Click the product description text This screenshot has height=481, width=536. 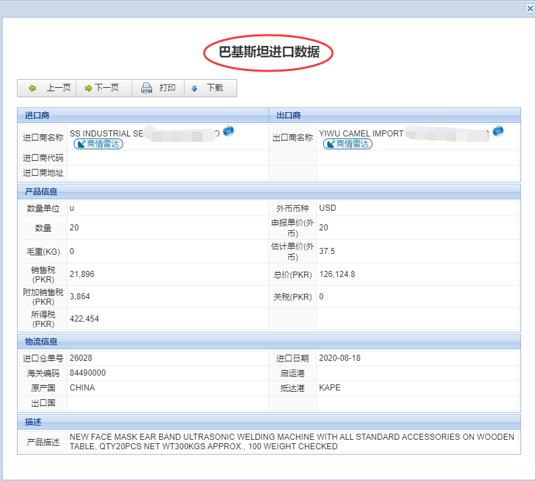[291, 442]
